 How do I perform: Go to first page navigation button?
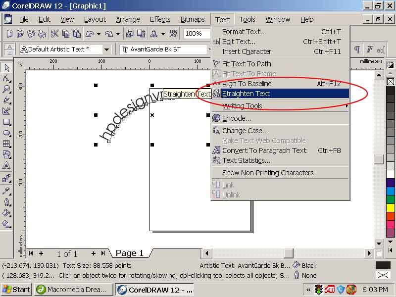tap(31, 253)
